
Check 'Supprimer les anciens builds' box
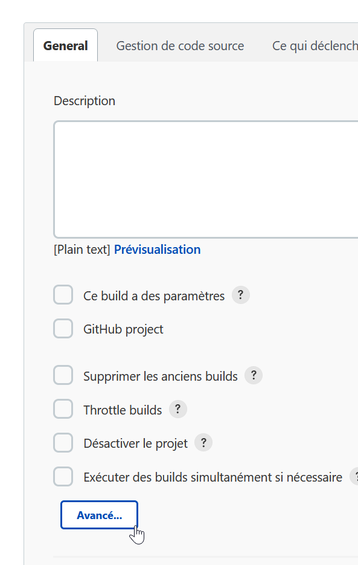63,375
